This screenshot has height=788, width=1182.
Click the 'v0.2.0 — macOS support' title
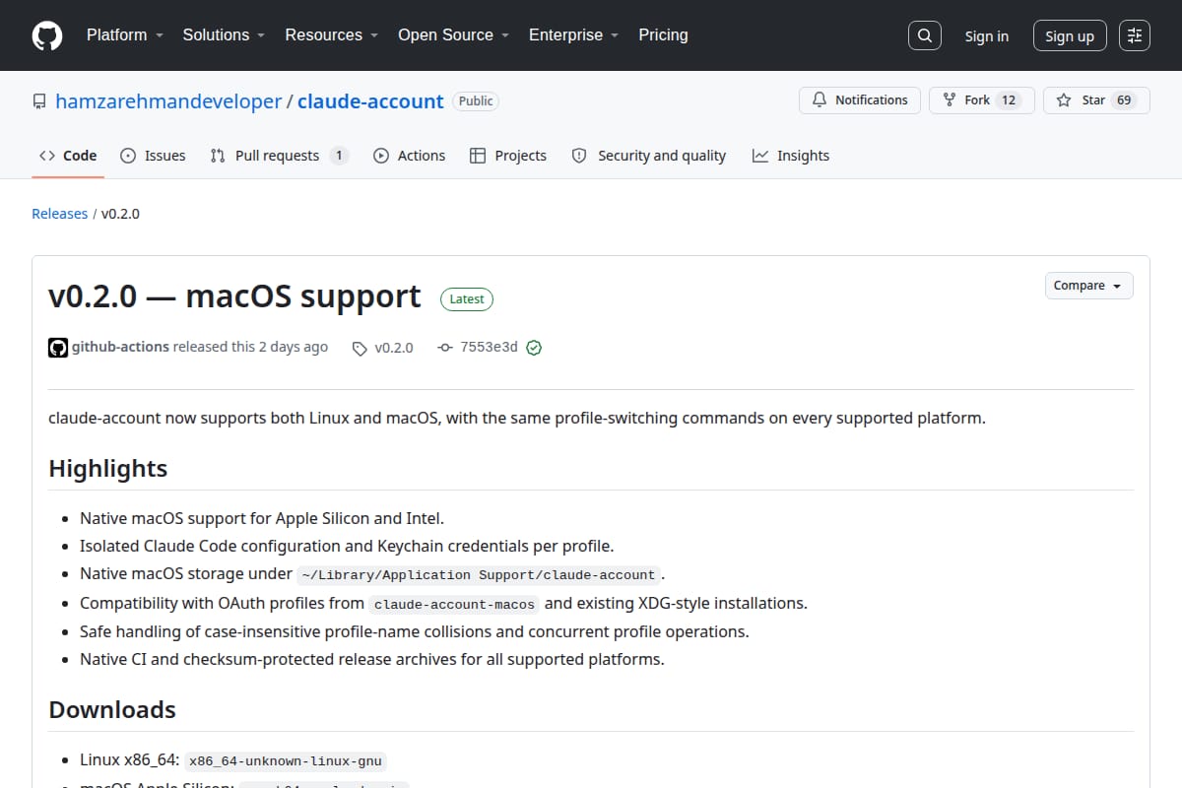coord(234,296)
